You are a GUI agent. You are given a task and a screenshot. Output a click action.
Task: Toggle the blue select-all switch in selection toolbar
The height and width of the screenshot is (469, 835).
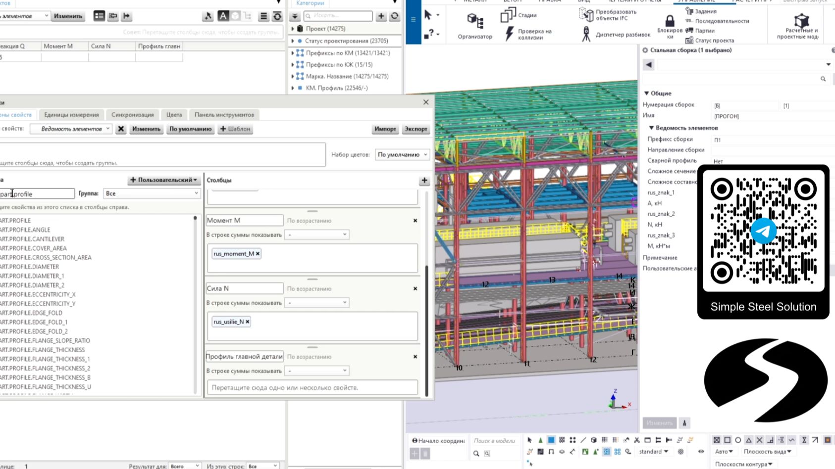tap(551, 440)
